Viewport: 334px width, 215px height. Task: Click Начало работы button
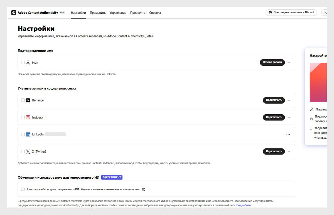pyautogui.click(x=272, y=62)
